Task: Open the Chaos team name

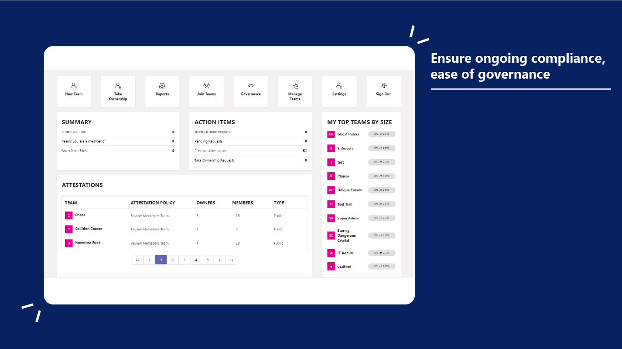Action: point(80,215)
